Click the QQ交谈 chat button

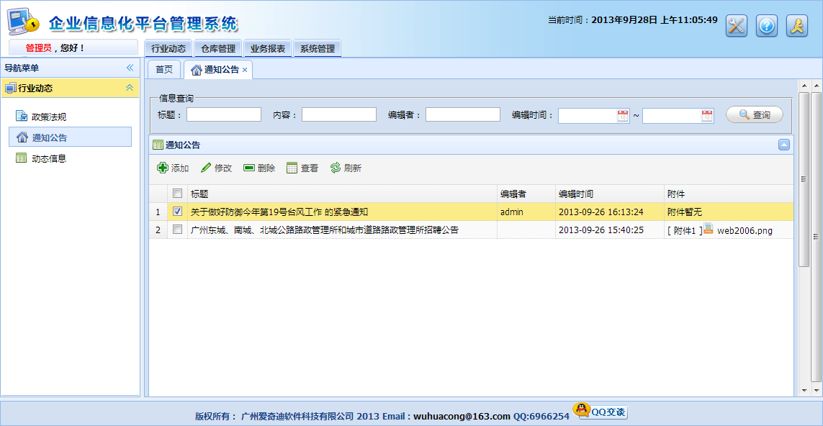click(600, 411)
